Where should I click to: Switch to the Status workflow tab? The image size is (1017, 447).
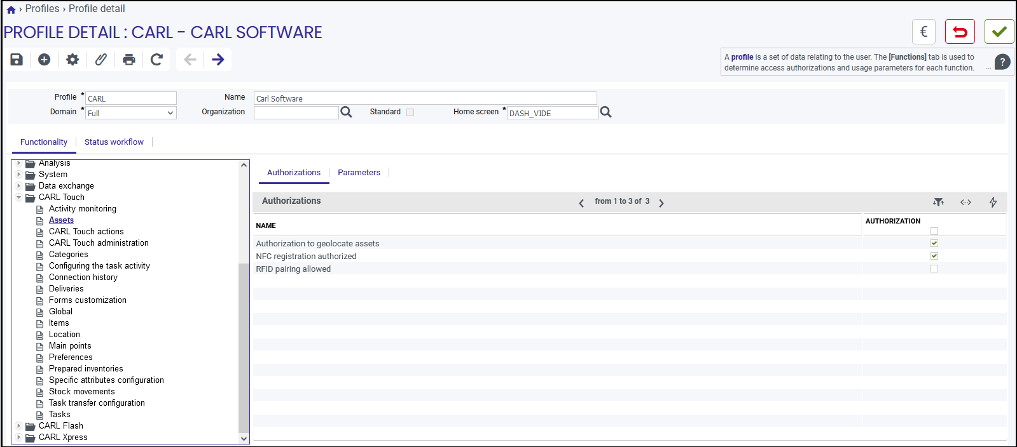(114, 142)
